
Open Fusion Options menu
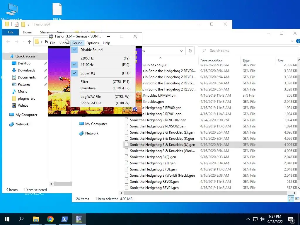point(93,43)
